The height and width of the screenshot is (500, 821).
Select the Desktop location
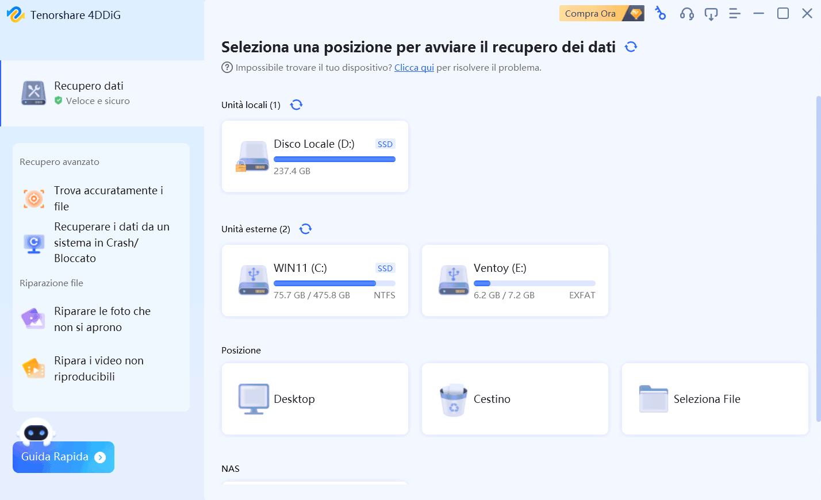(x=315, y=399)
